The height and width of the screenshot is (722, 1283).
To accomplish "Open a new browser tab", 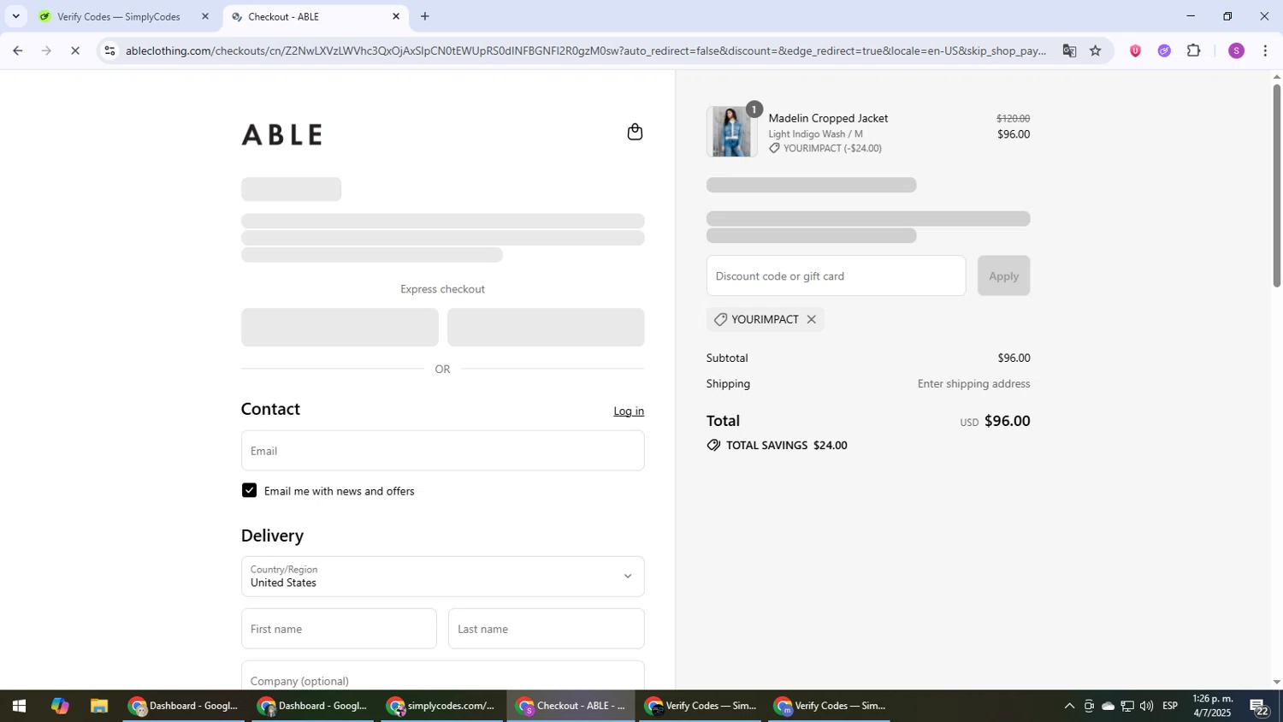I will click(x=424, y=16).
